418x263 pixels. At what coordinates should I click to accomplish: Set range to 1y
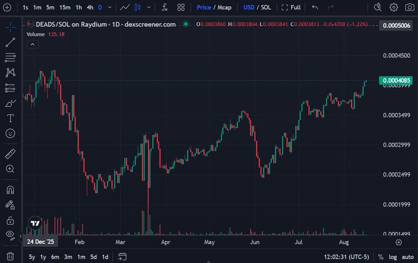pos(43,257)
